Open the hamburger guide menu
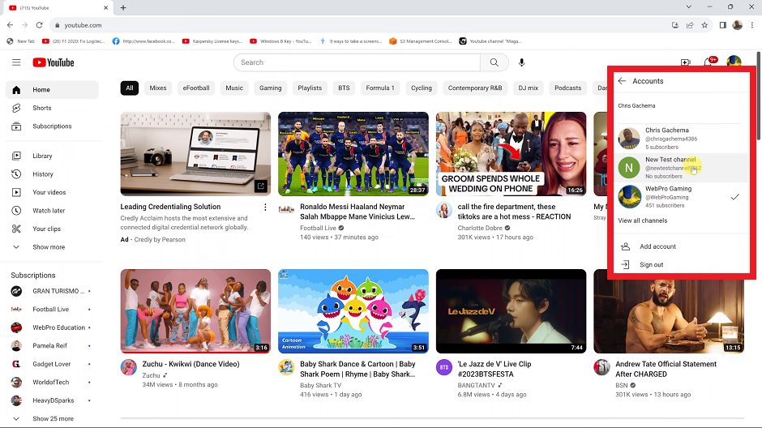This screenshot has width=762, height=428. click(16, 62)
